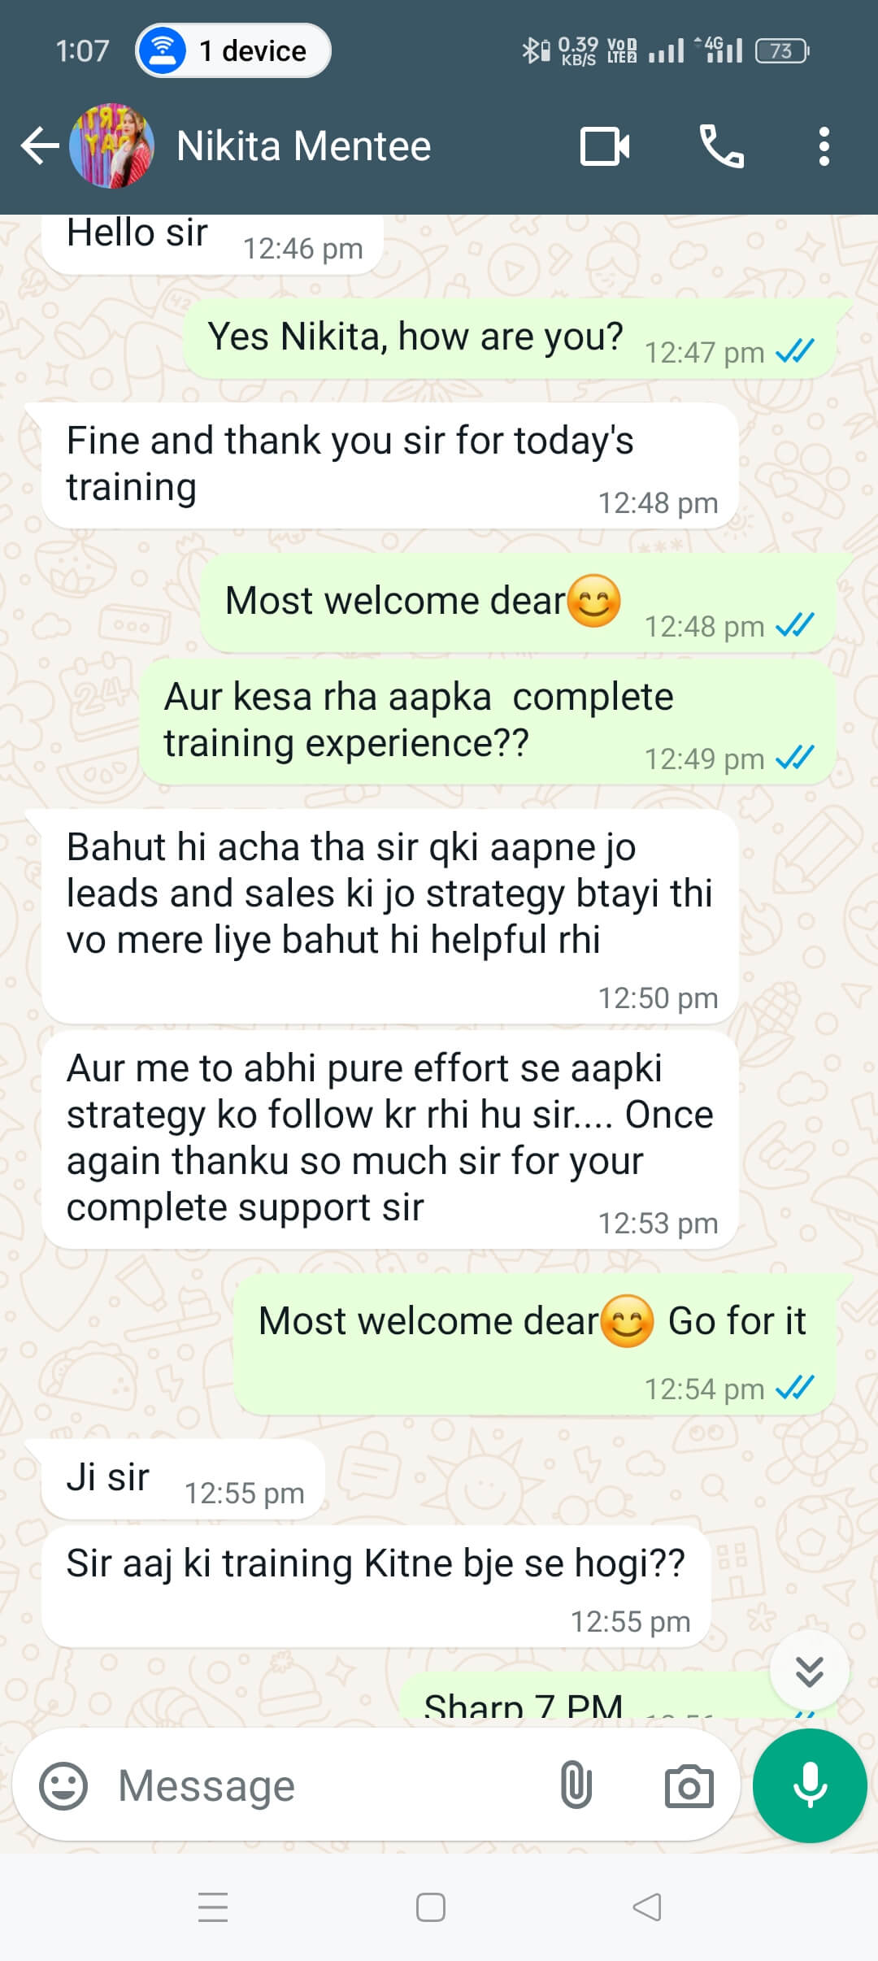Screen dimensions: 878x1961
Task: Tap the green microphone button
Action: (810, 1785)
